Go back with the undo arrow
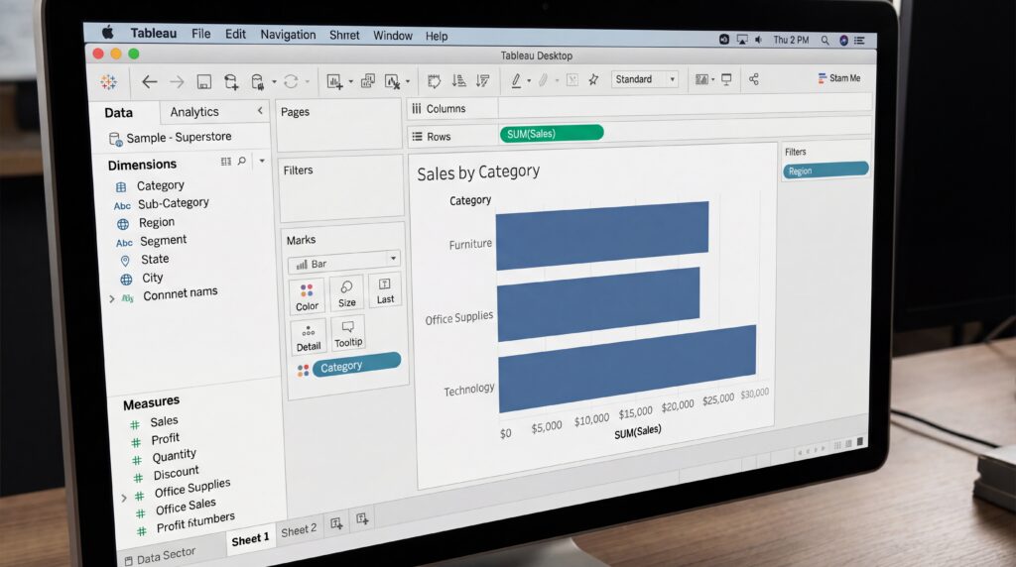Image resolution: width=1016 pixels, height=567 pixels. pos(150,81)
